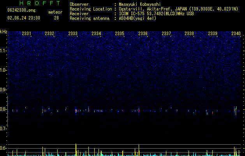Screen dimensions: 245x156
Task: Click the meteor count label
Action: click(x=55, y=12)
